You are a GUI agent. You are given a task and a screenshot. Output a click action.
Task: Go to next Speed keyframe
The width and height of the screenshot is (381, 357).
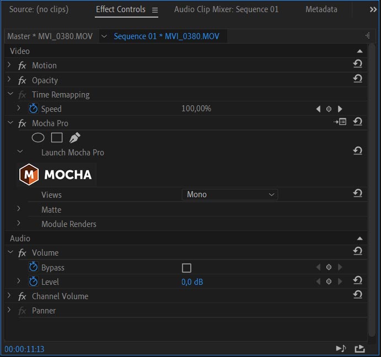(x=340, y=109)
